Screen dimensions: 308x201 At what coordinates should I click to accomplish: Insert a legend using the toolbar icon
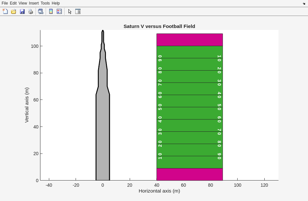click(x=59, y=11)
